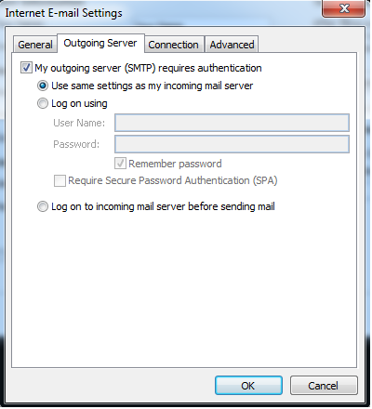Close the Internet E-mail Settings window
This screenshot has height=409, width=372.
coord(344,8)
